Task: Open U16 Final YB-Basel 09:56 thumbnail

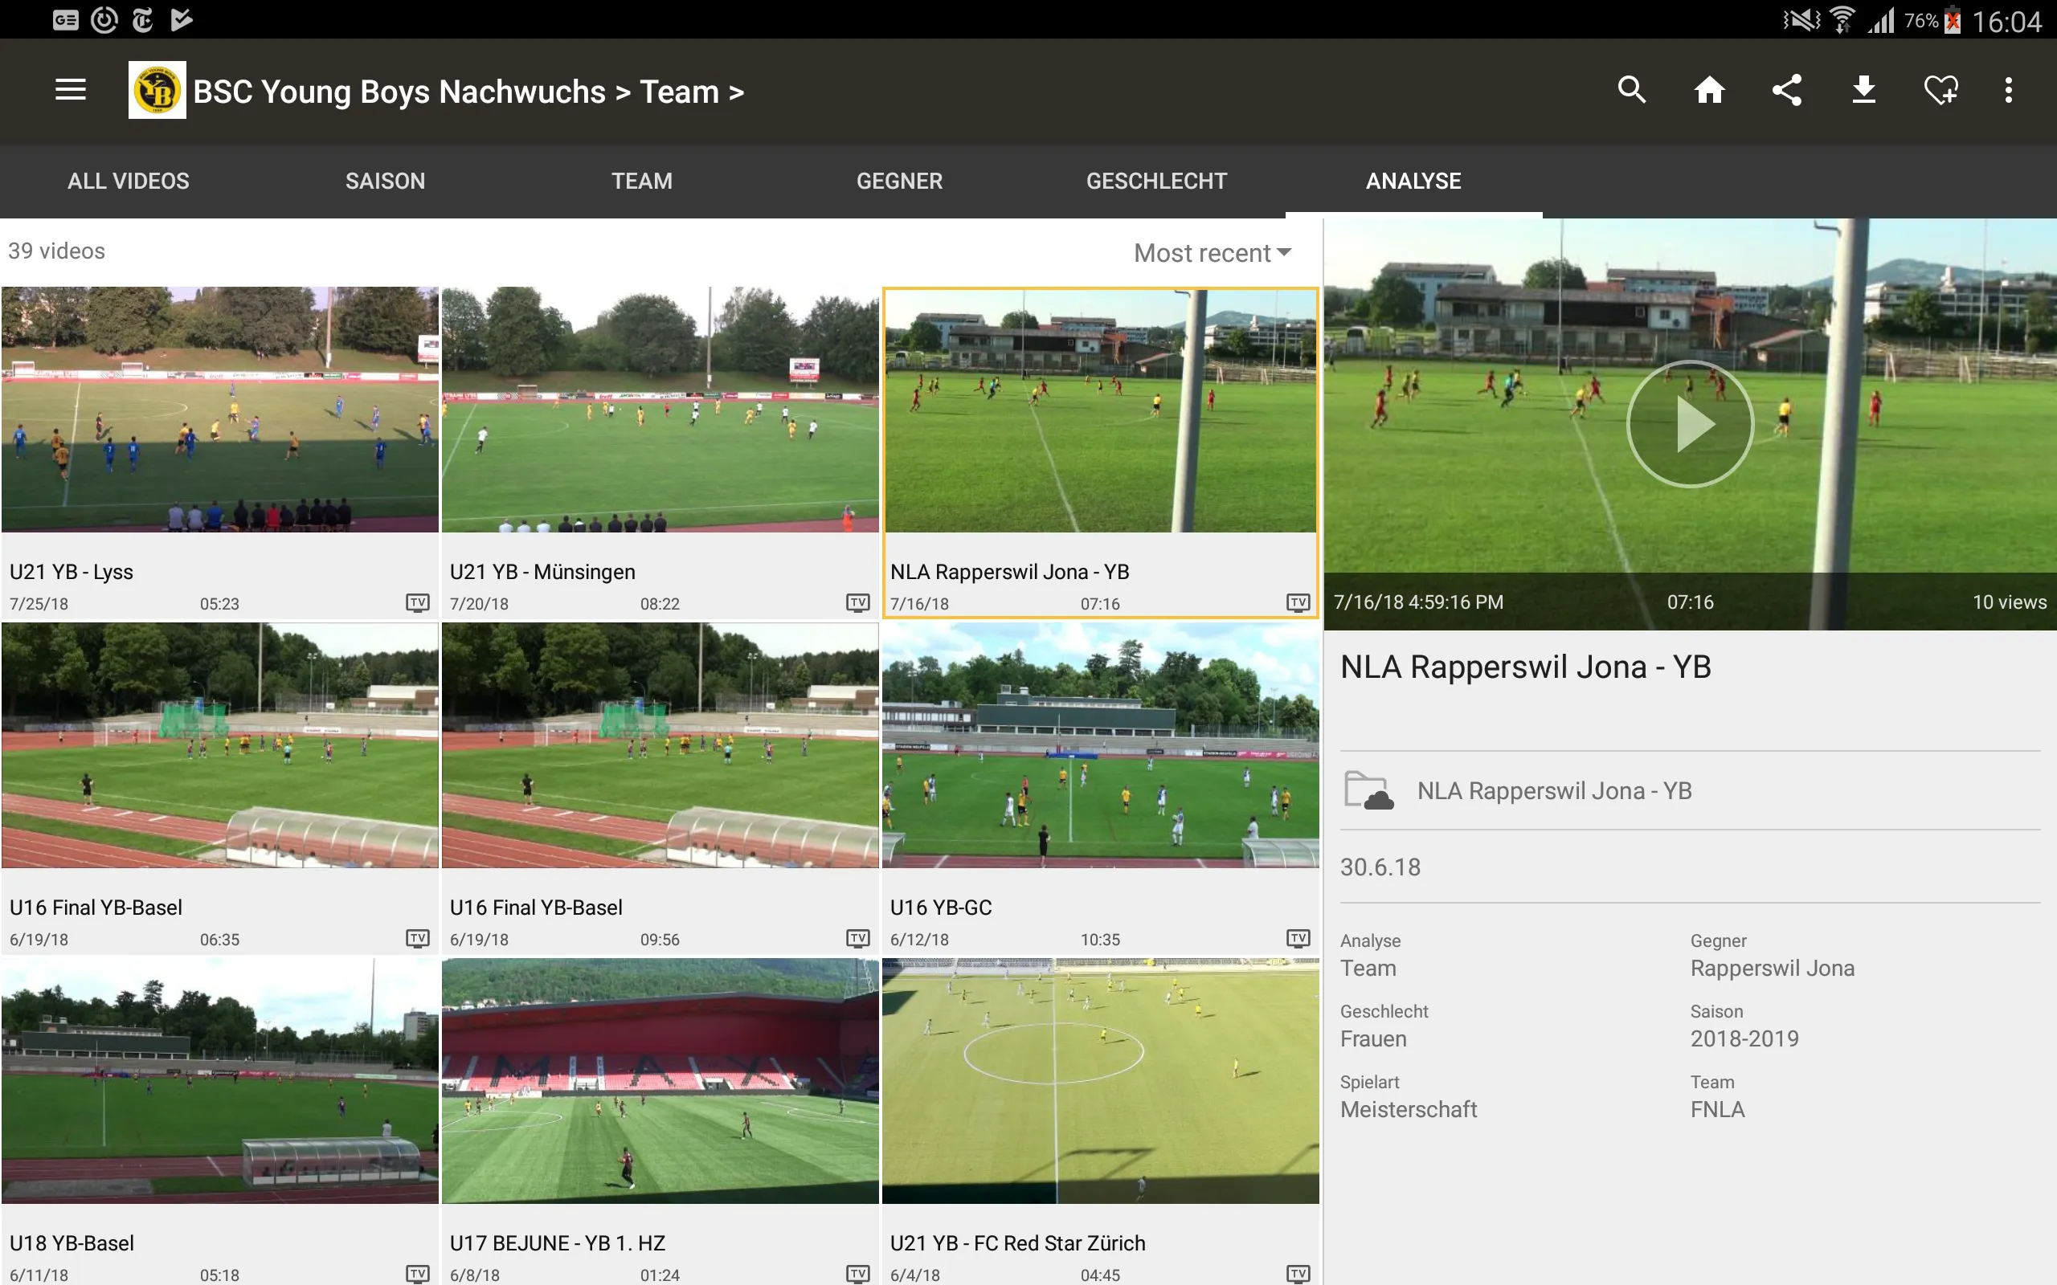Action: (x=660, y=745)
